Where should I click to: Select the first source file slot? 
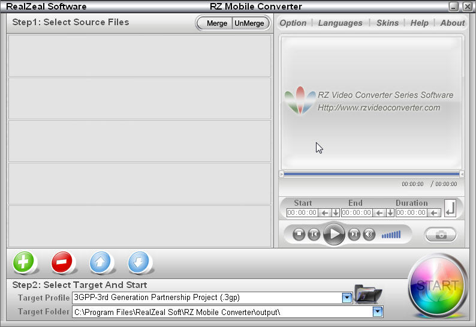(140, 56)
